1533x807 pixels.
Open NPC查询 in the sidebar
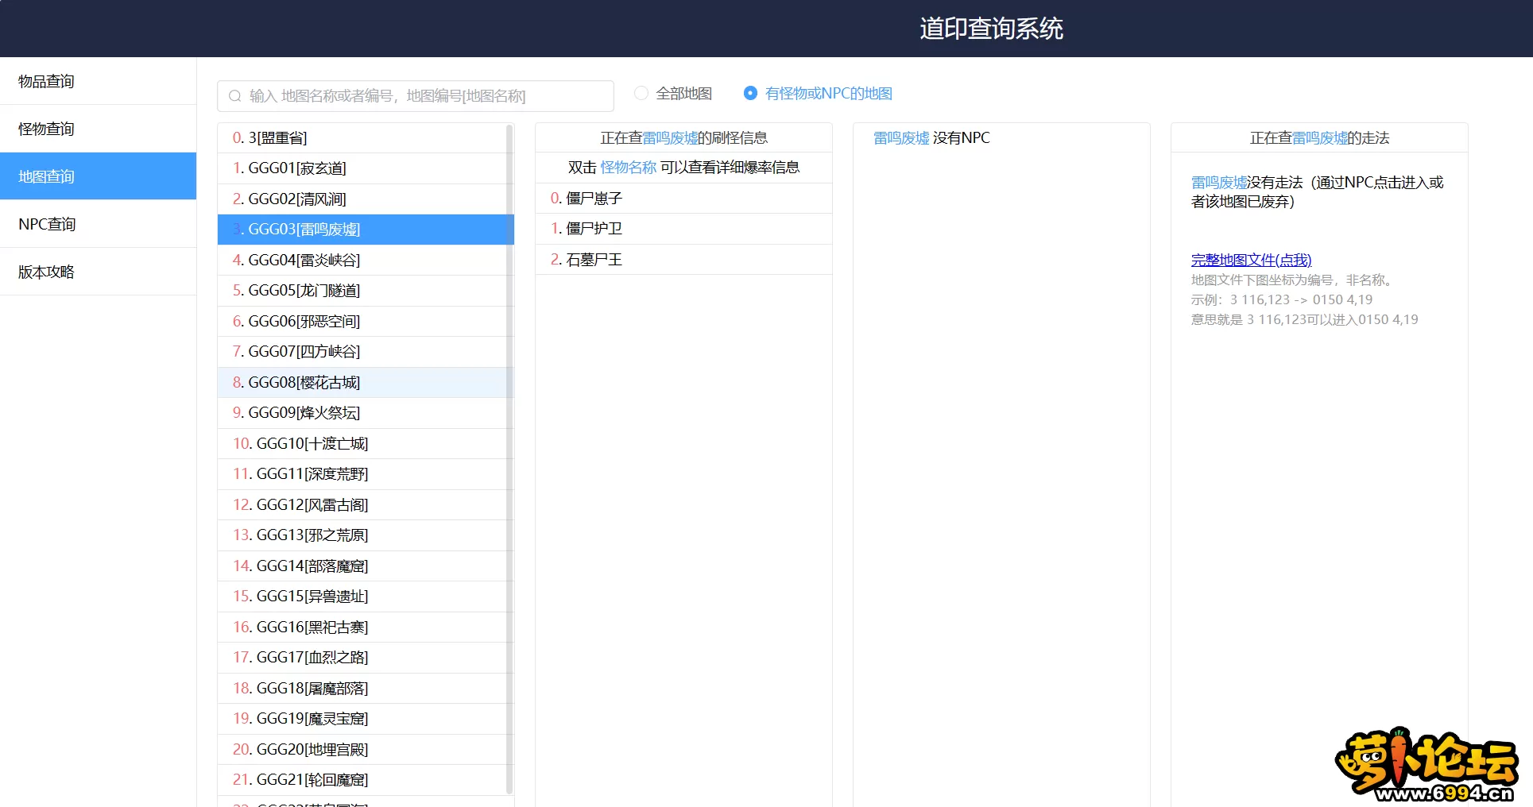click(98, 224)
